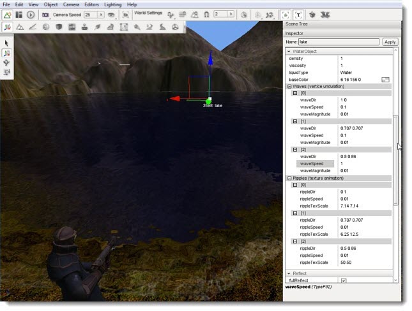Collapse Ripples index [2] group
412x311 pixels.
(295, 242)
